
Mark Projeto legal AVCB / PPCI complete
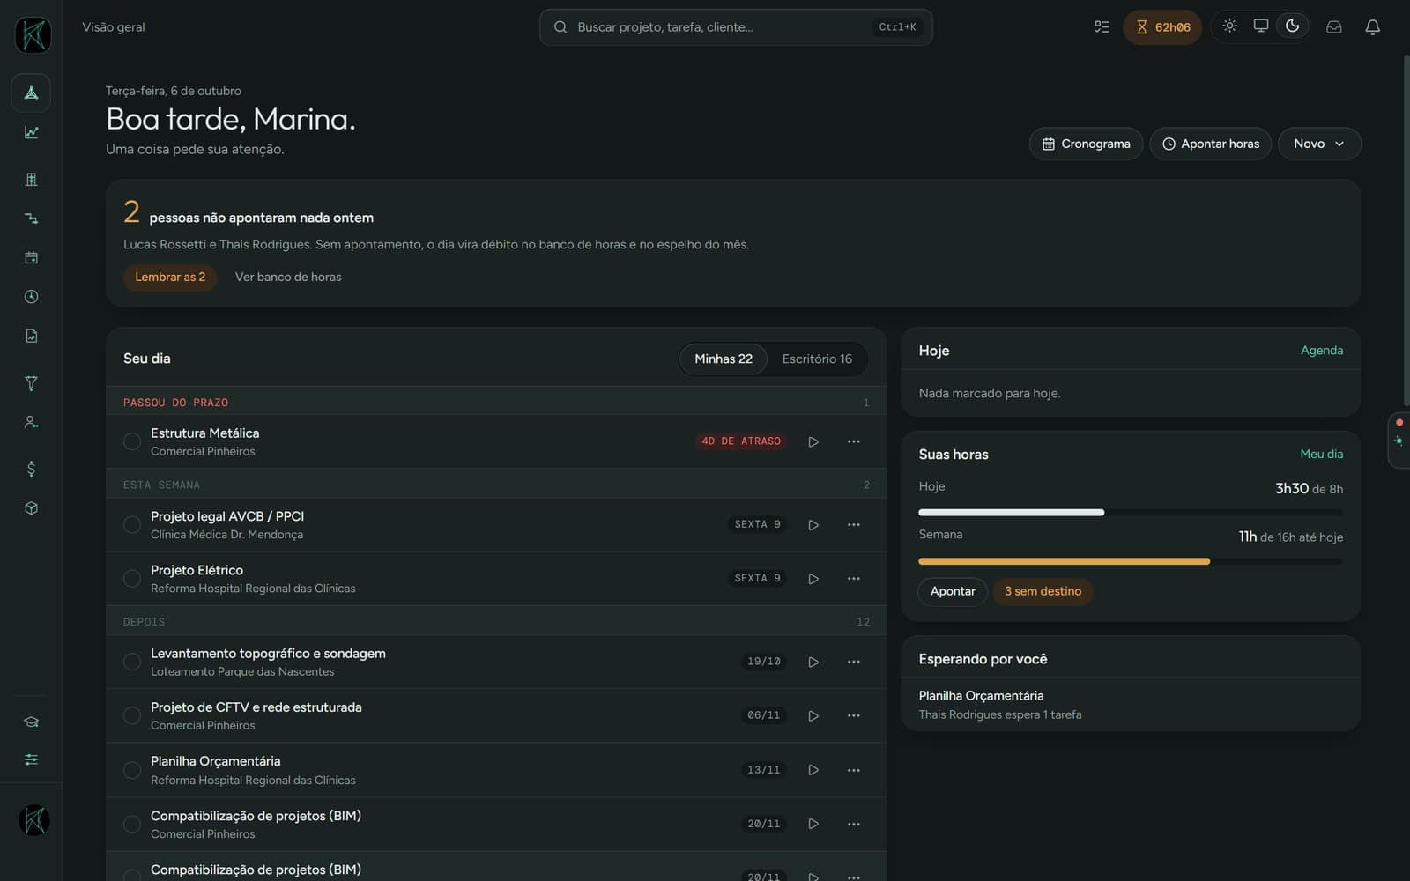132,525
